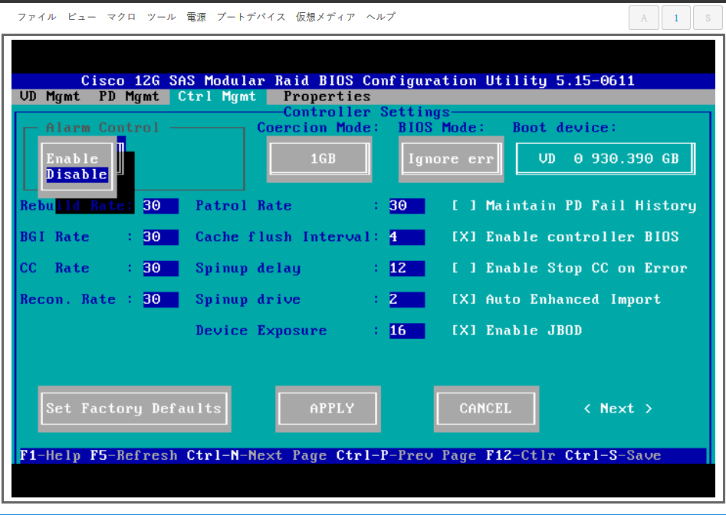Screen dimensions: 726x515
Task: Click the Patrol Rate label
Action: [244, 206]
